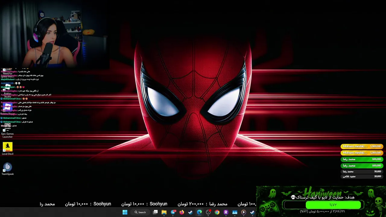
Task: Open File Explorer from the taskbar
Action: click(164, 212)
